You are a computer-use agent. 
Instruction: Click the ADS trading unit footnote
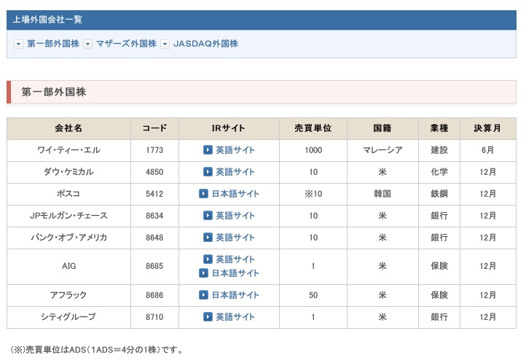pyautogui.click(x=98, y=350)
